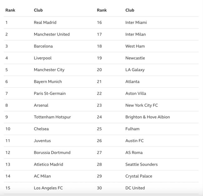
Task: Select the Manchester City row text
Action: pos(49,70)
